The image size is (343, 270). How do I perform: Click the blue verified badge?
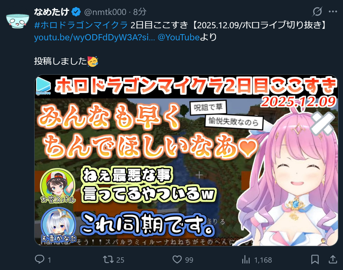click(x=76, y=12)
